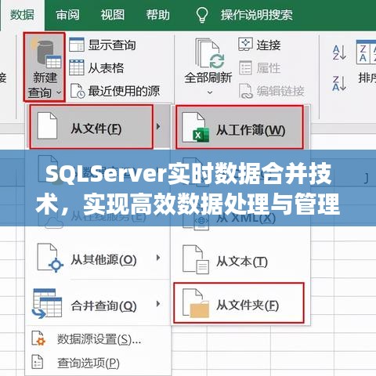
Task: Click the 查询选项 document icon
Action: [x=37, y=362]
